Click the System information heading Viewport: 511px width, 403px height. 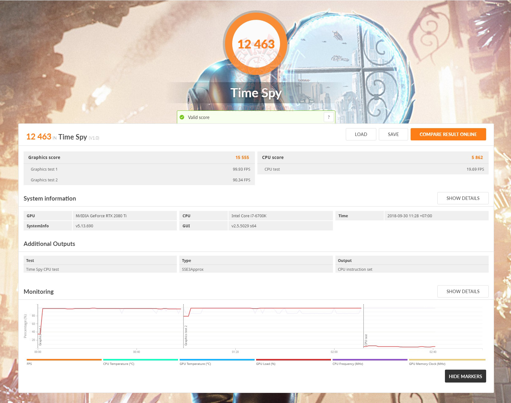tap(50, 198)
